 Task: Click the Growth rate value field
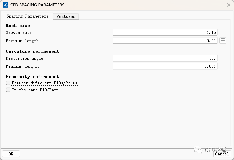pyautogui.click(x=165, y=33)
